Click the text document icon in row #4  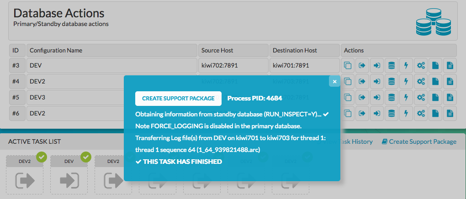click(x=450, y=81)
